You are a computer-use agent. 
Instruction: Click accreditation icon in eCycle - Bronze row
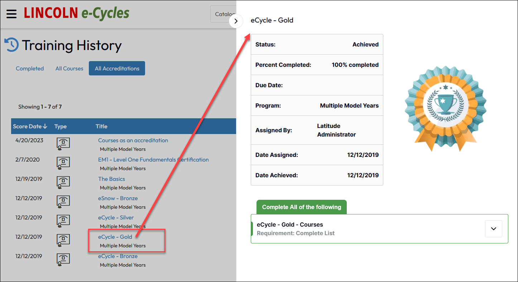pyautogui.click(x=63, y=259)
